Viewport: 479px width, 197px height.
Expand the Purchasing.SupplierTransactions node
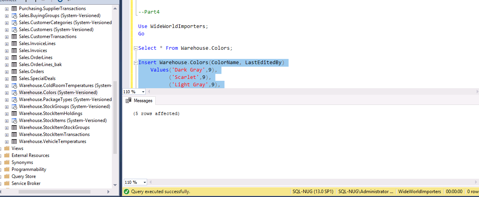point(7,9)
